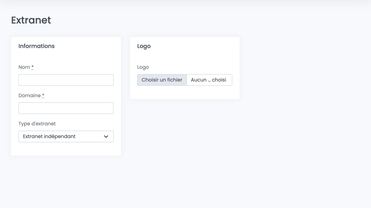The width and height of the screenshot is (371, 208).
Task: Click the 'Extranet indépendant' selected value
Action: coord(49,137)
